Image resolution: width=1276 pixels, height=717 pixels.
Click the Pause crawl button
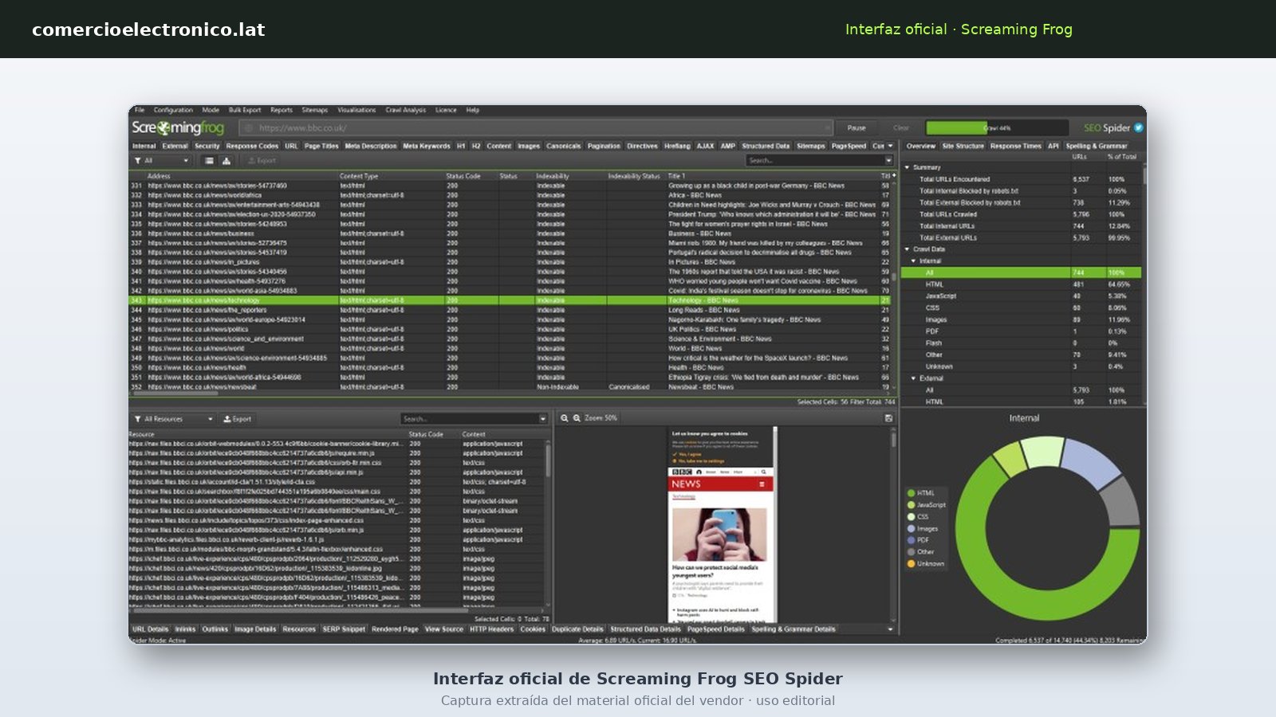click(x=857, y=127)
